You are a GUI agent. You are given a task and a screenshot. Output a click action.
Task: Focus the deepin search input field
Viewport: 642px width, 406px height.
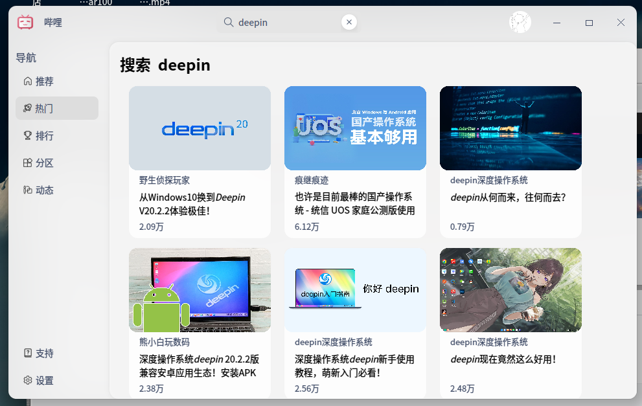coord(286,23)
